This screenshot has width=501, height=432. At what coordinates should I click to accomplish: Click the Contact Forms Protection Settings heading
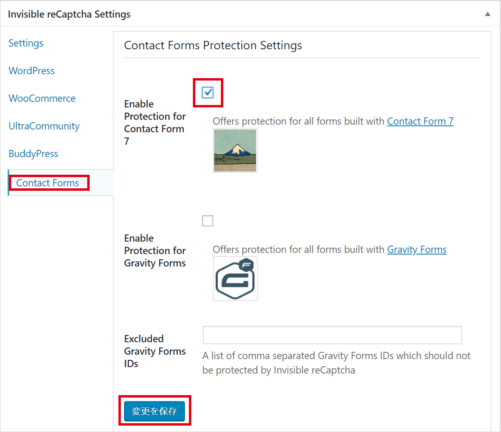click(x=213, y=45)
